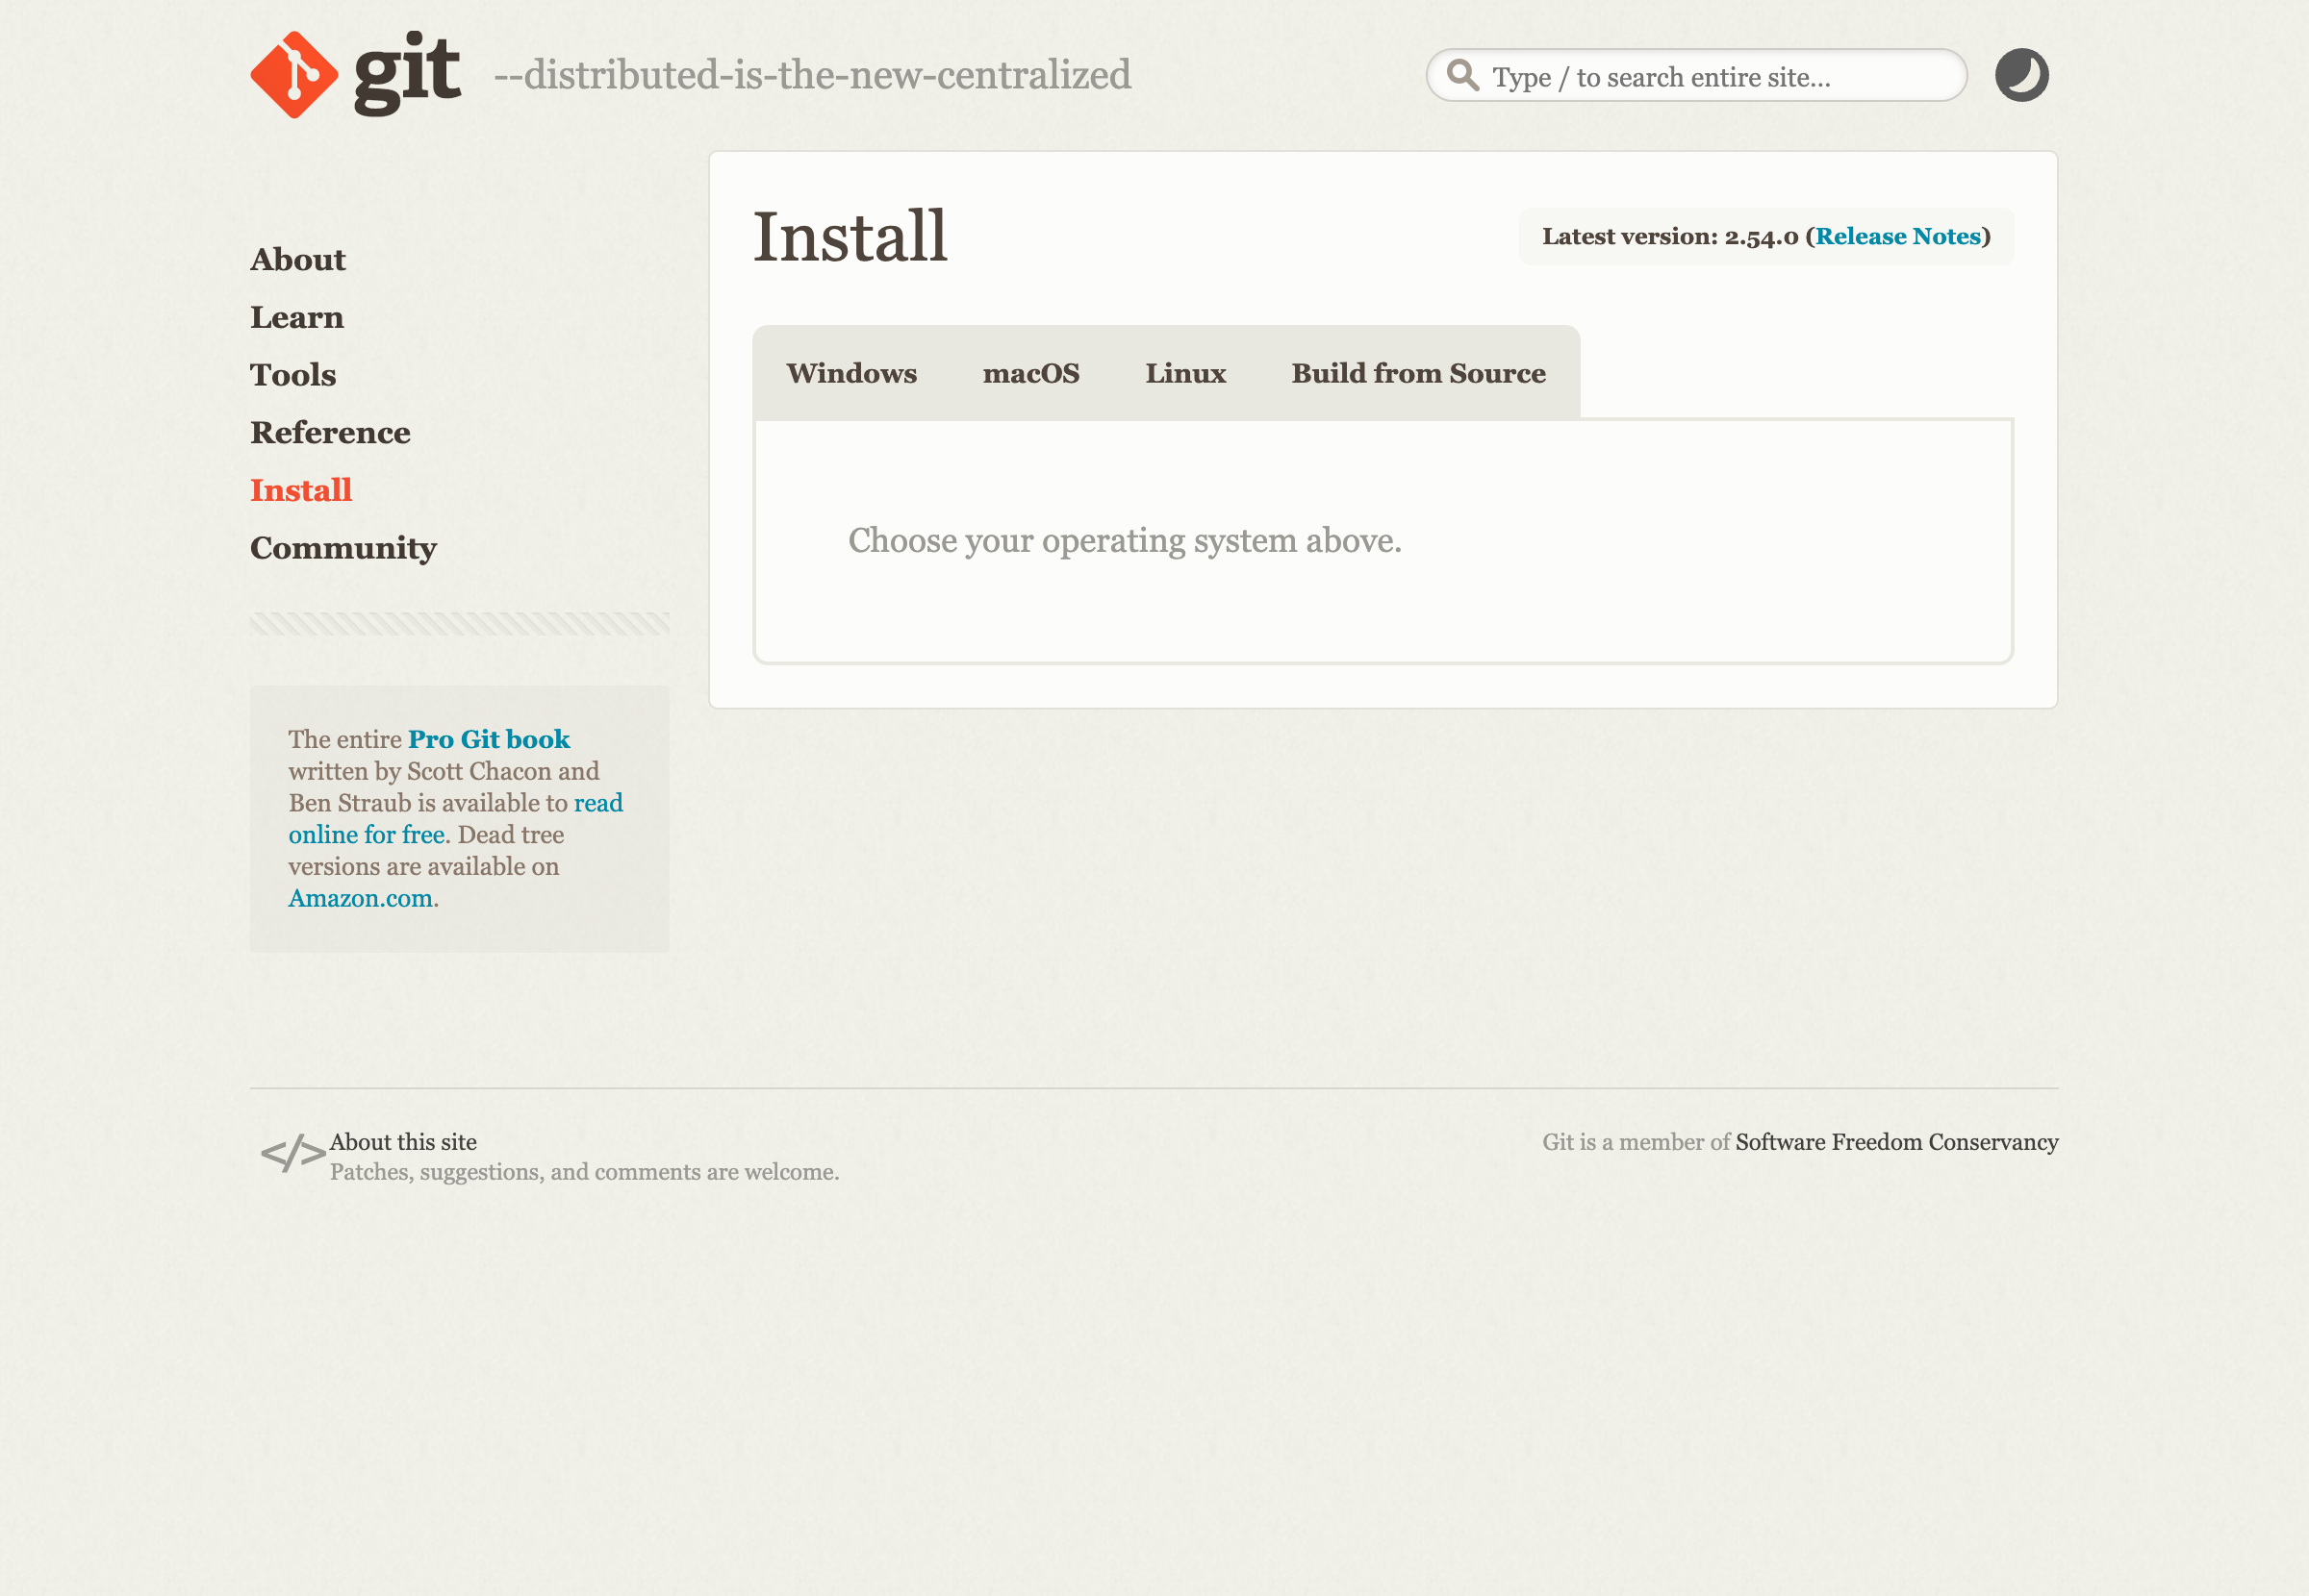Go to the Tools sidebar section
This screenshot has height=1596, width=2309.
pyautogui.click(x=292, y=375)
